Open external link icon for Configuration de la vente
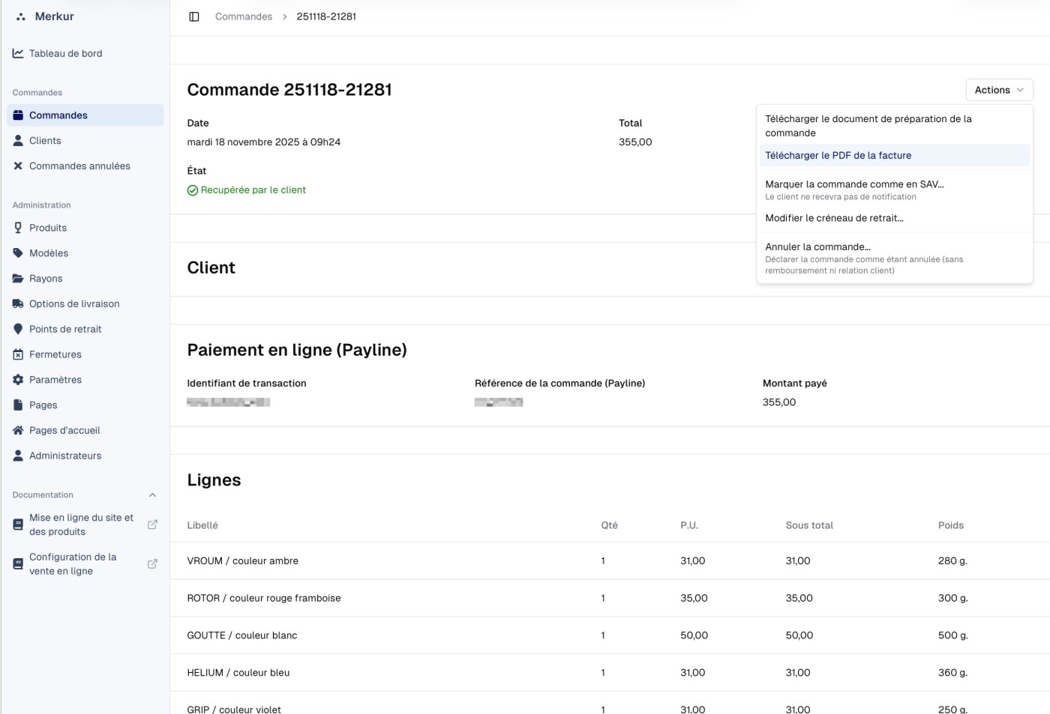This screenshot has height=714, width=1050. point(152,563)
